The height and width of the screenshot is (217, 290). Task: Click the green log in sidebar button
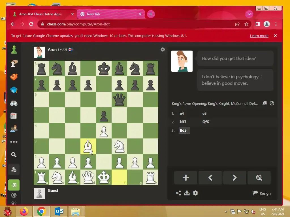tap(14, 185)
